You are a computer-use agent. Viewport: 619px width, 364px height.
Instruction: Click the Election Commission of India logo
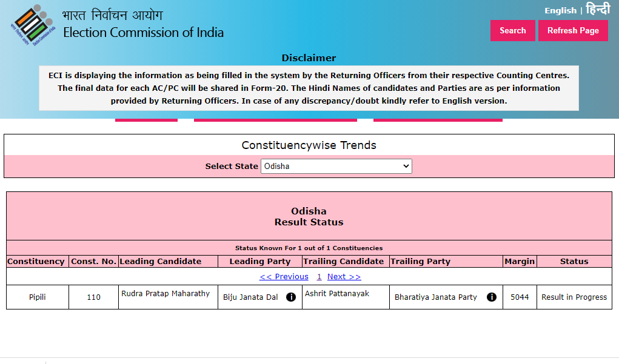click(33, 26)
